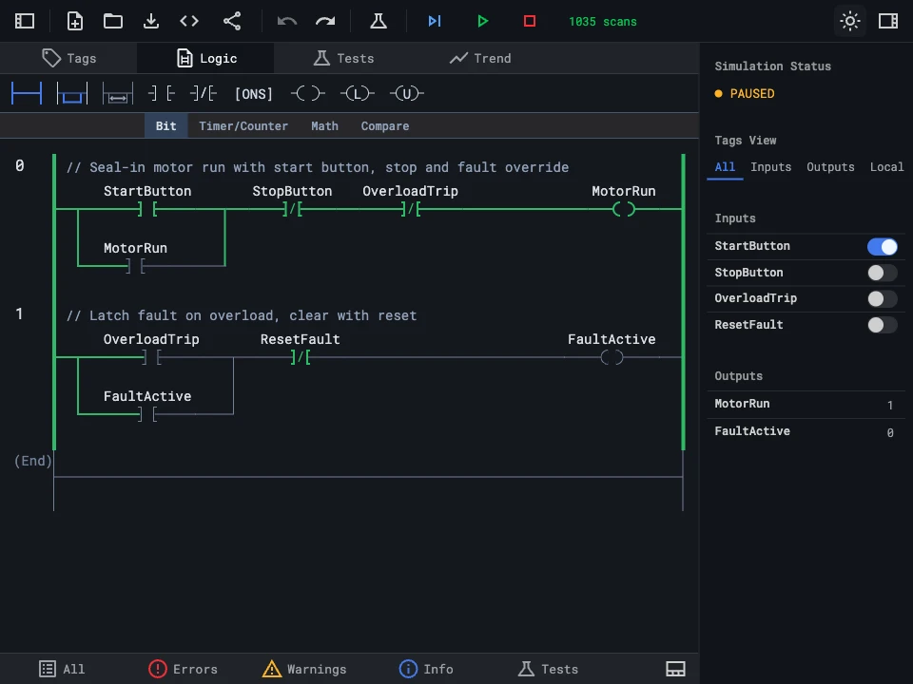Select the latch (L) coil tool
913x684 pixels.
[357, 93]
